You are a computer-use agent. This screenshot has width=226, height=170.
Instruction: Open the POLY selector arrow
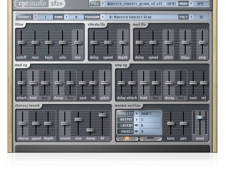(191, 17)
